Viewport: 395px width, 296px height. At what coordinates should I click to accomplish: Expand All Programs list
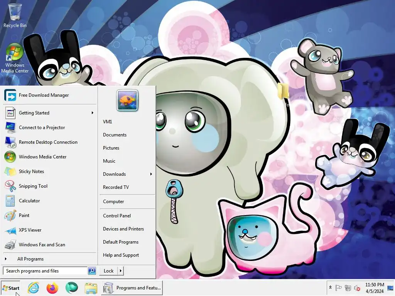(30, 259)
